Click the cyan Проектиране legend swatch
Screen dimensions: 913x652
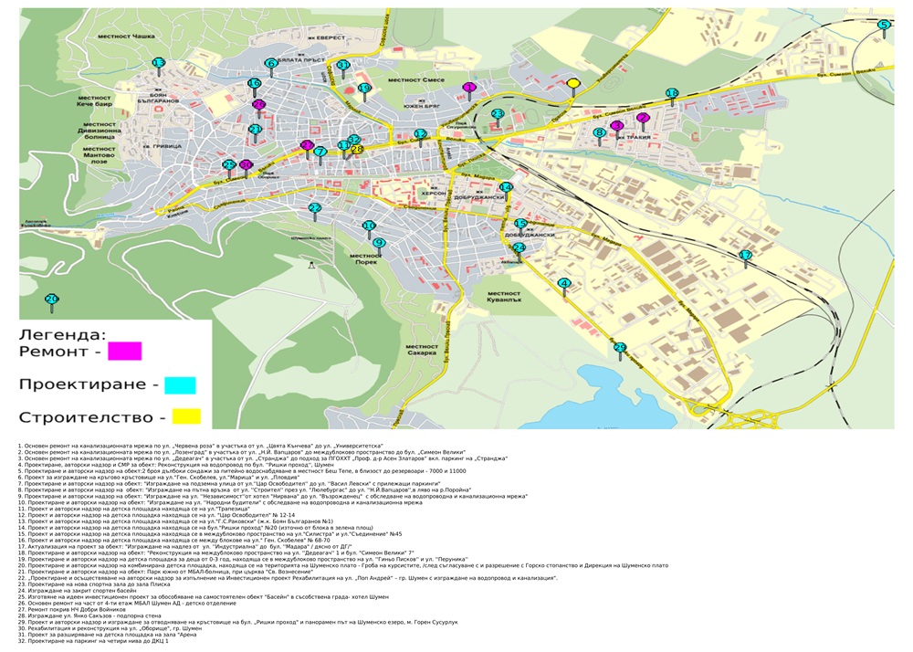(x=180, y=384)
